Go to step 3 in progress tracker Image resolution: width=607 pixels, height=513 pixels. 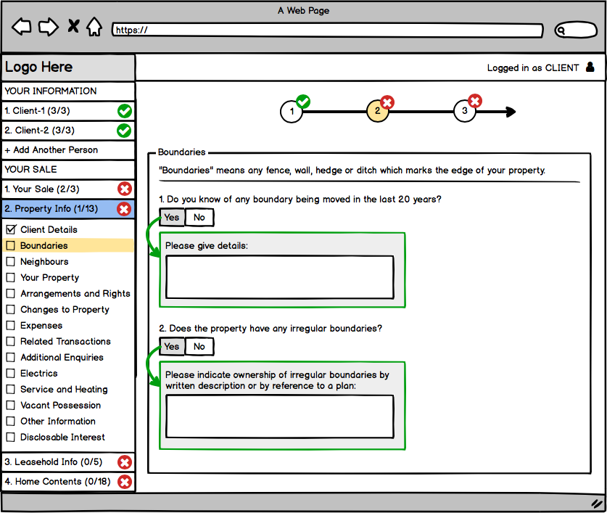tap(465, 112)
